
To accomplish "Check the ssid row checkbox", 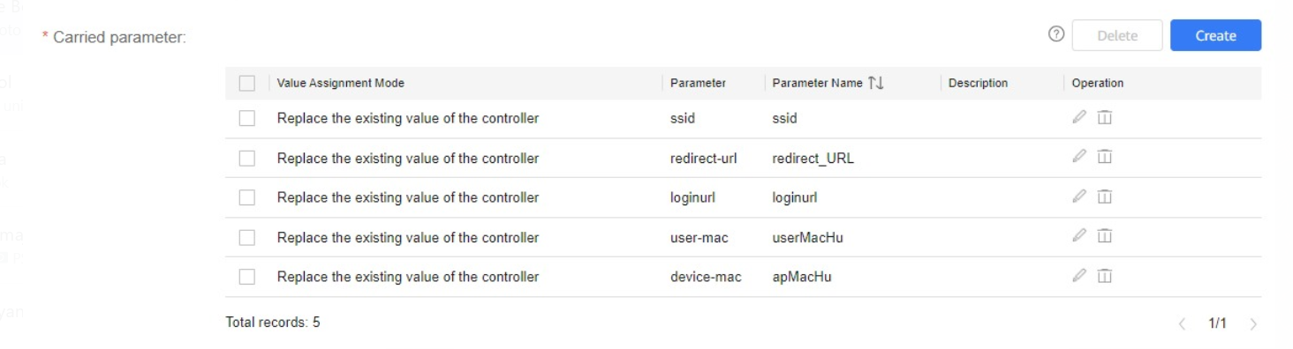I will [247, 118].
